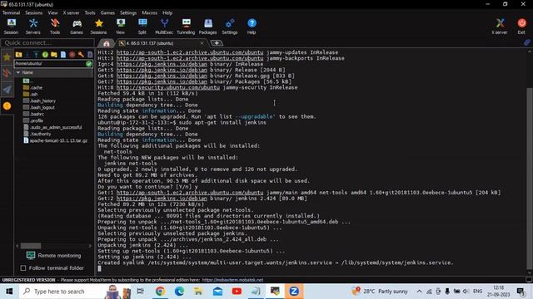Open Chrome from the Windows taskbar
Viewport: 533px width, 299px height.
pos(160,292)
